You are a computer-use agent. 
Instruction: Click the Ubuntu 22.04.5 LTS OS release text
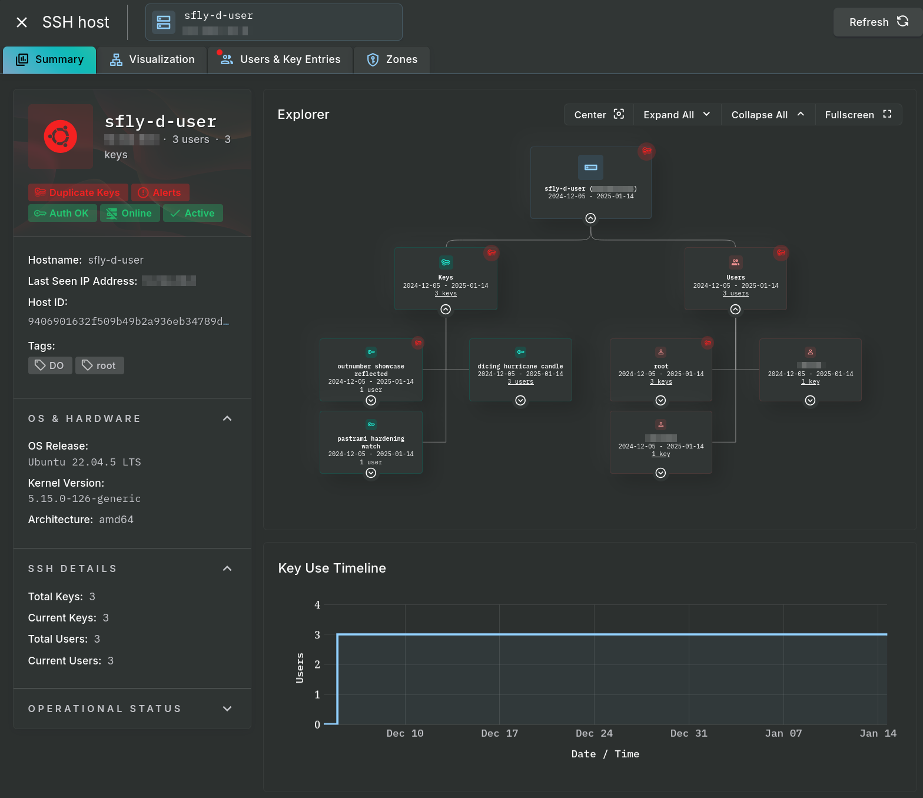[x=85, y=462]
